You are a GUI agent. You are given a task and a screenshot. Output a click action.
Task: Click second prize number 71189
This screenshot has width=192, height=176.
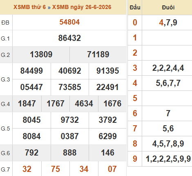pos(98,54)
